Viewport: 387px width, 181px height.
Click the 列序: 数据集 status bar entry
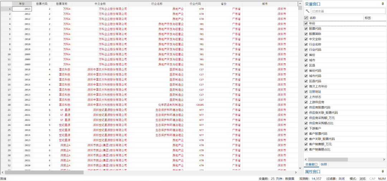[x=286, y=178]
